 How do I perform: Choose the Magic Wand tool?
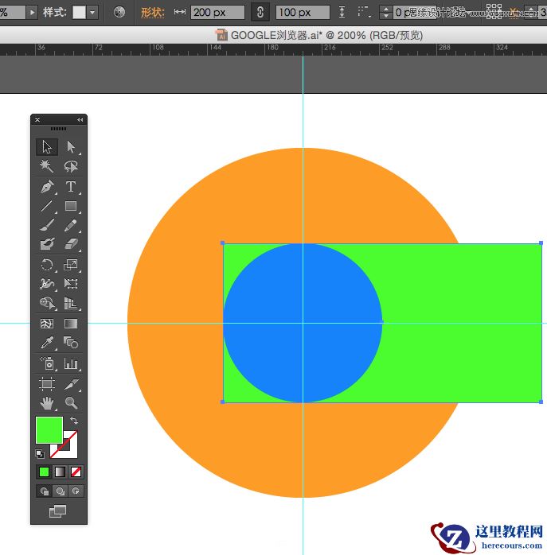click(47, 166)
